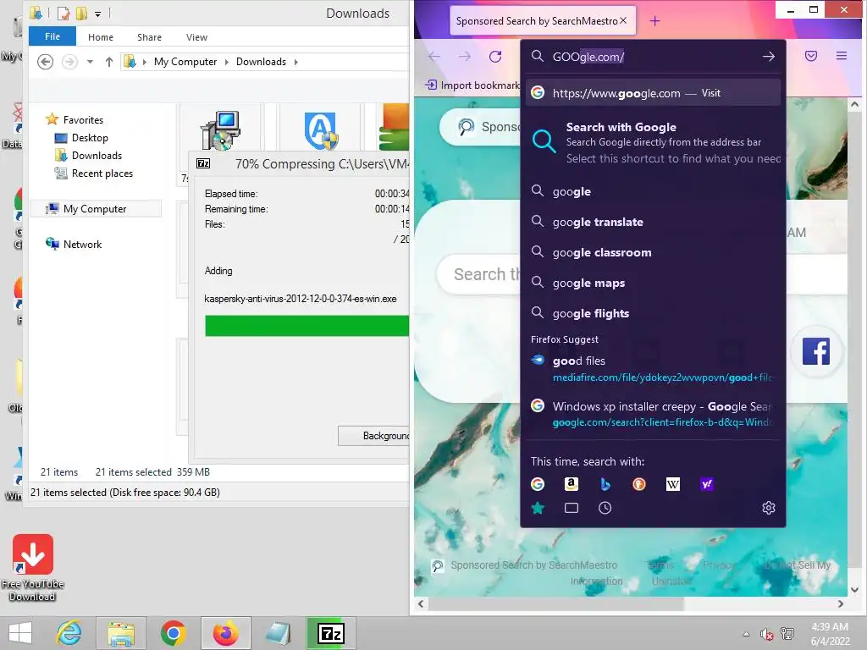Search with Amazon engine icon
Screen dimensions: 867x650
(x=572, y=484)
